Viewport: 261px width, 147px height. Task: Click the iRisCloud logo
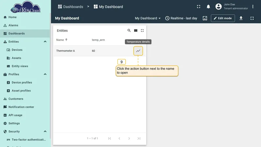click(x=25, y=7)
